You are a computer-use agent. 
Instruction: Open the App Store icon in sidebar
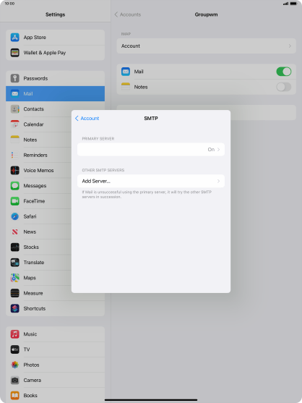pyautogui.click(x=15, y=38)
